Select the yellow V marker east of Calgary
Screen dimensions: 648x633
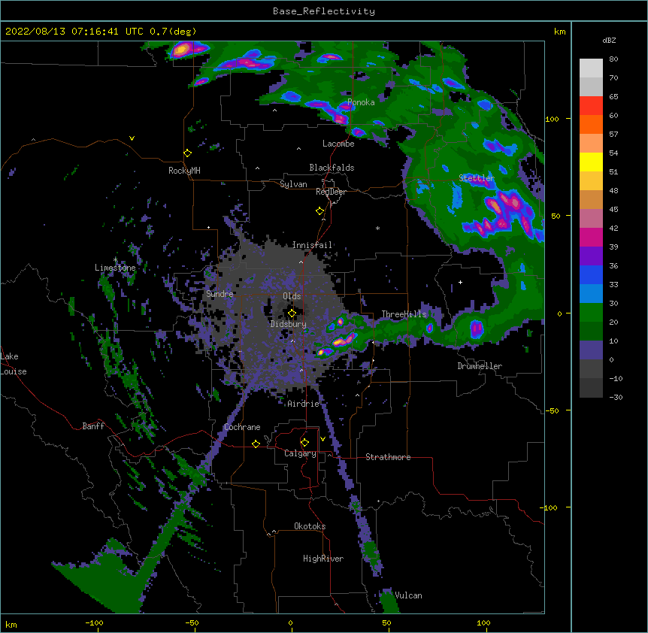(322, 439)
